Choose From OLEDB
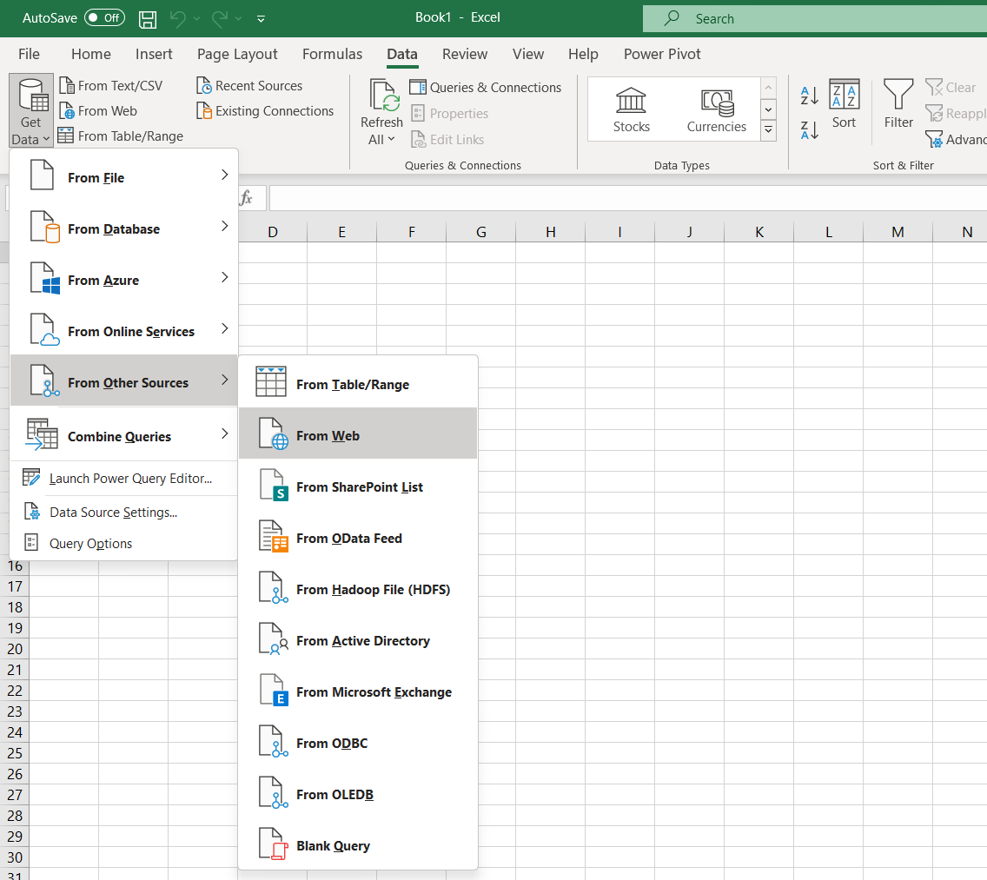 358,794
